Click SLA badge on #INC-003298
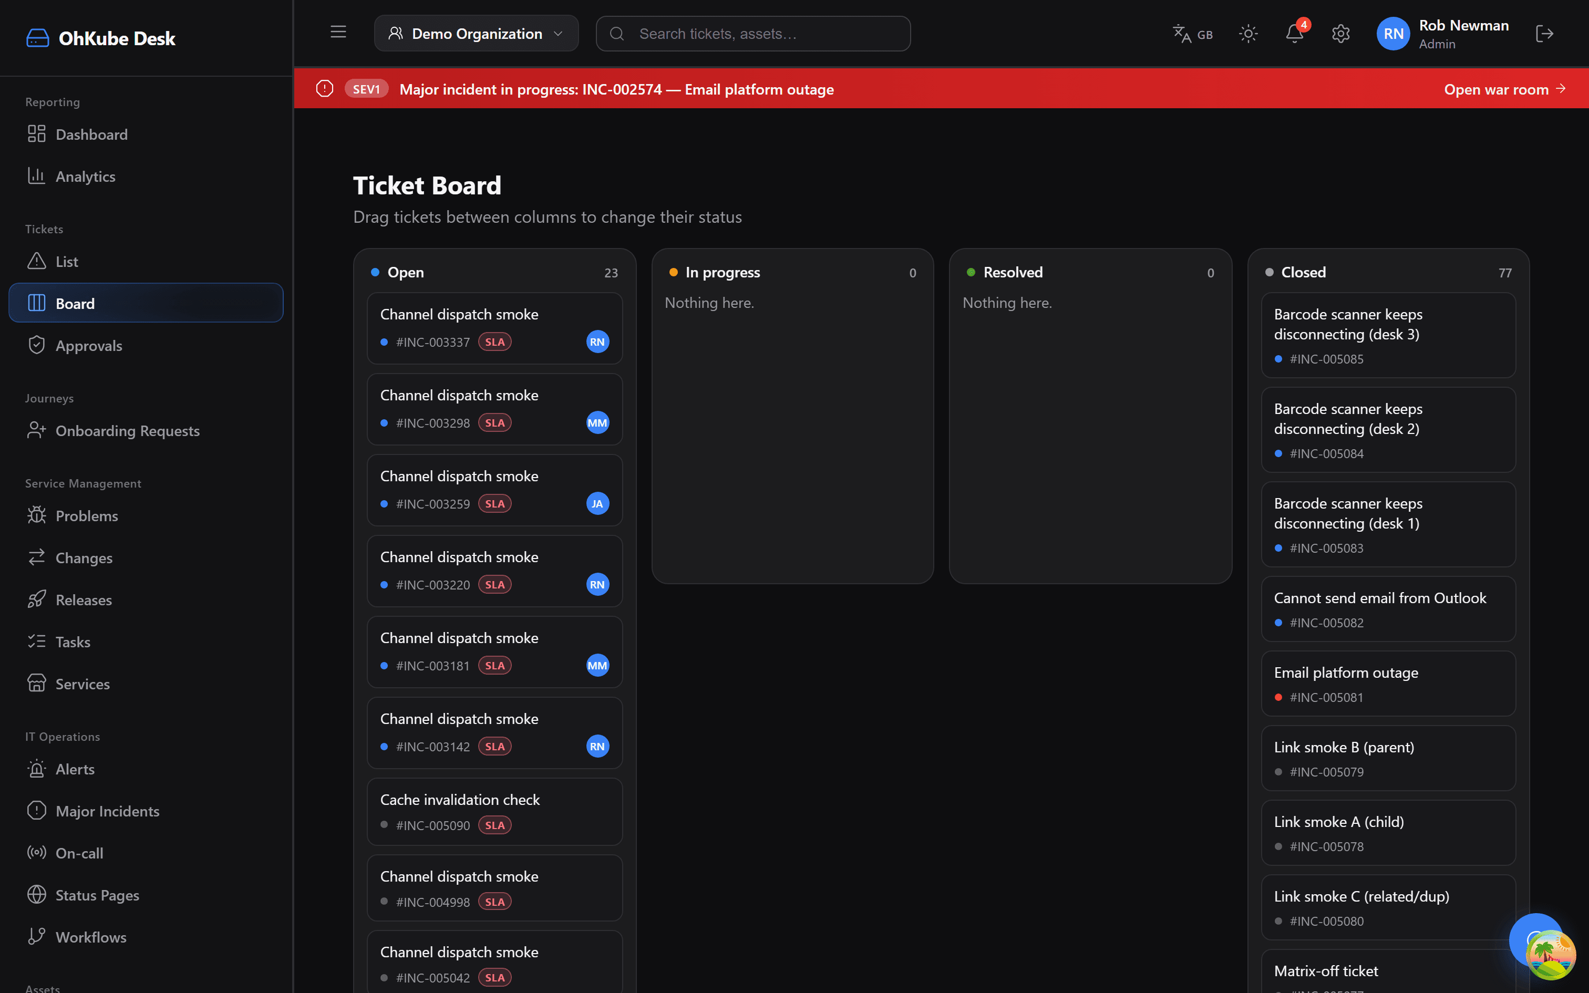Viewport: 1589px width, 993px height. [x=495, y=423]
